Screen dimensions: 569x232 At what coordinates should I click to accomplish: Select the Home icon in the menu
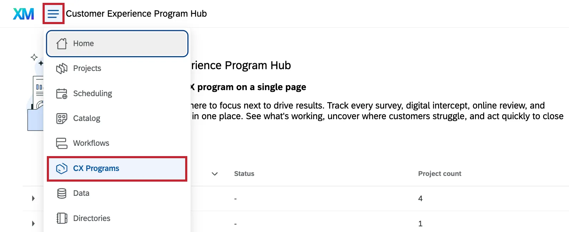click(x=61, y=43)
